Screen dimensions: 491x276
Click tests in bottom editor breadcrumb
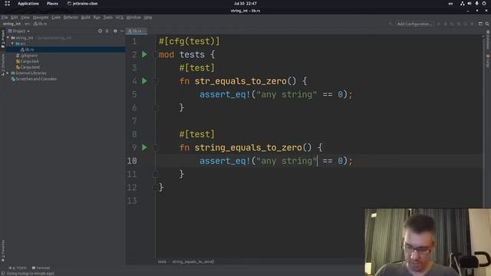pos(162,261)
